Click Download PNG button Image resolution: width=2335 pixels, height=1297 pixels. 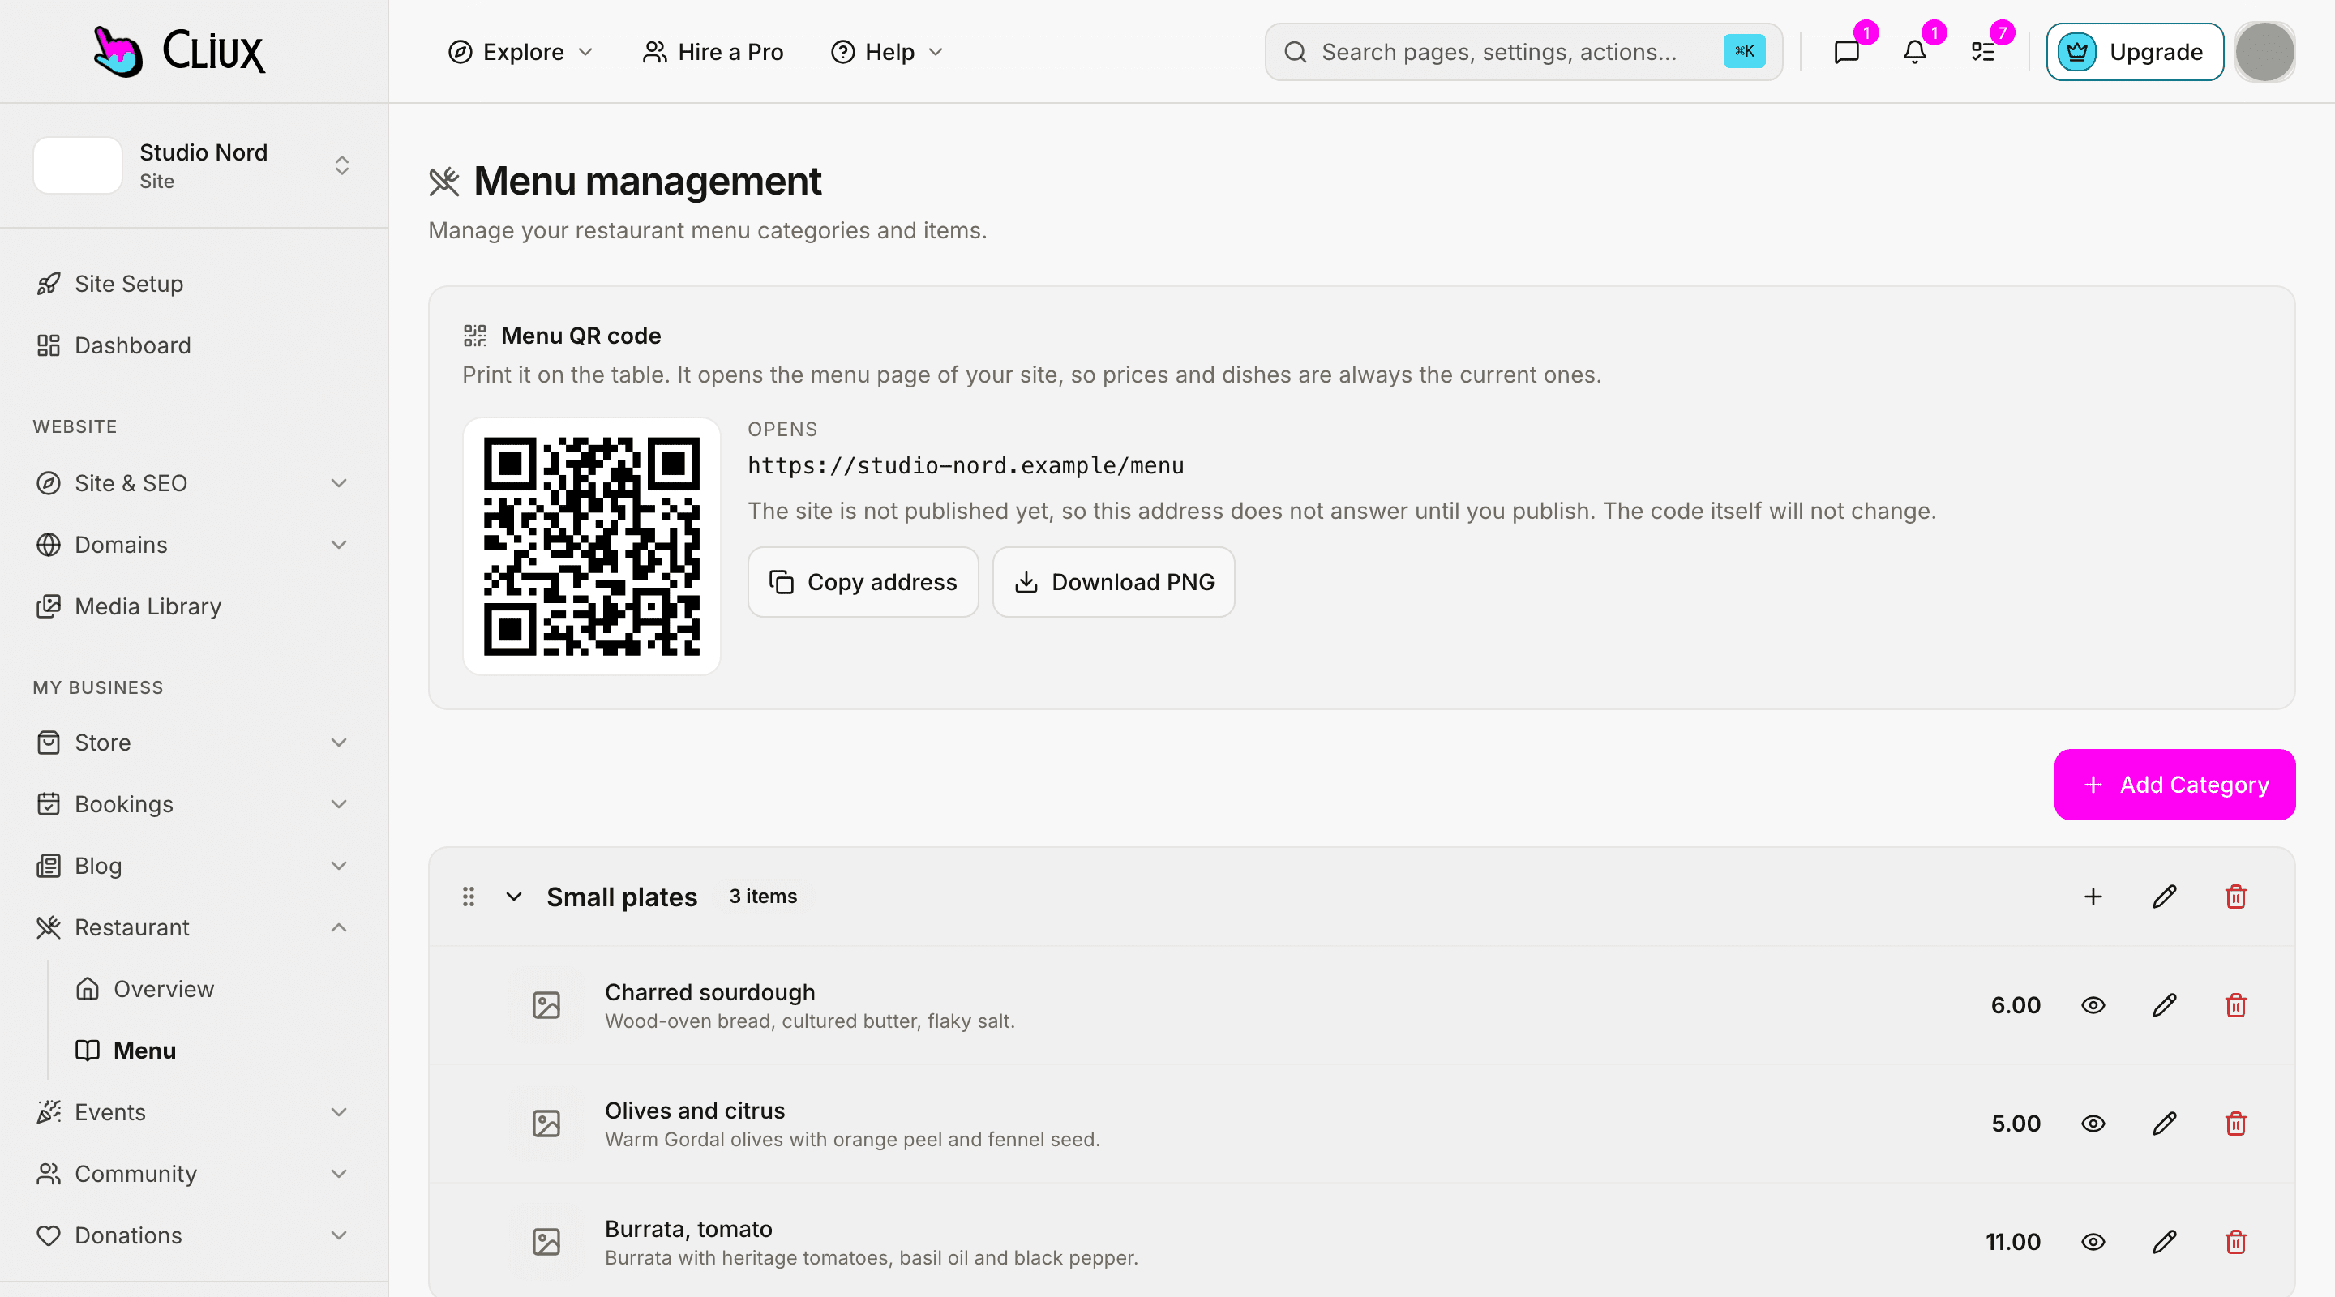pyautogui.click(x=1113, y=582)
